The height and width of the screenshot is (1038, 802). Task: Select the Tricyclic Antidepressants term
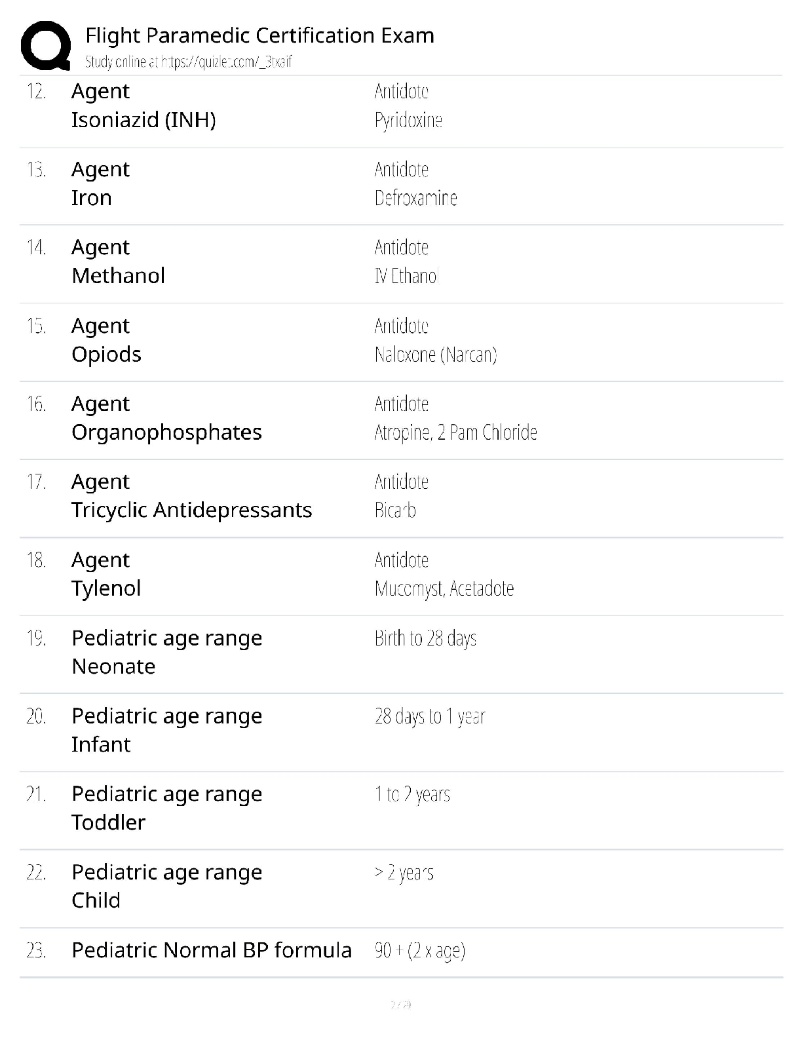tap(191, 510)
